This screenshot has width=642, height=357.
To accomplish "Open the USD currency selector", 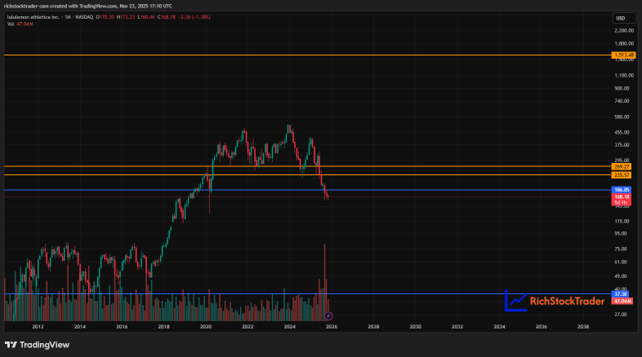I will click(623, 18).
